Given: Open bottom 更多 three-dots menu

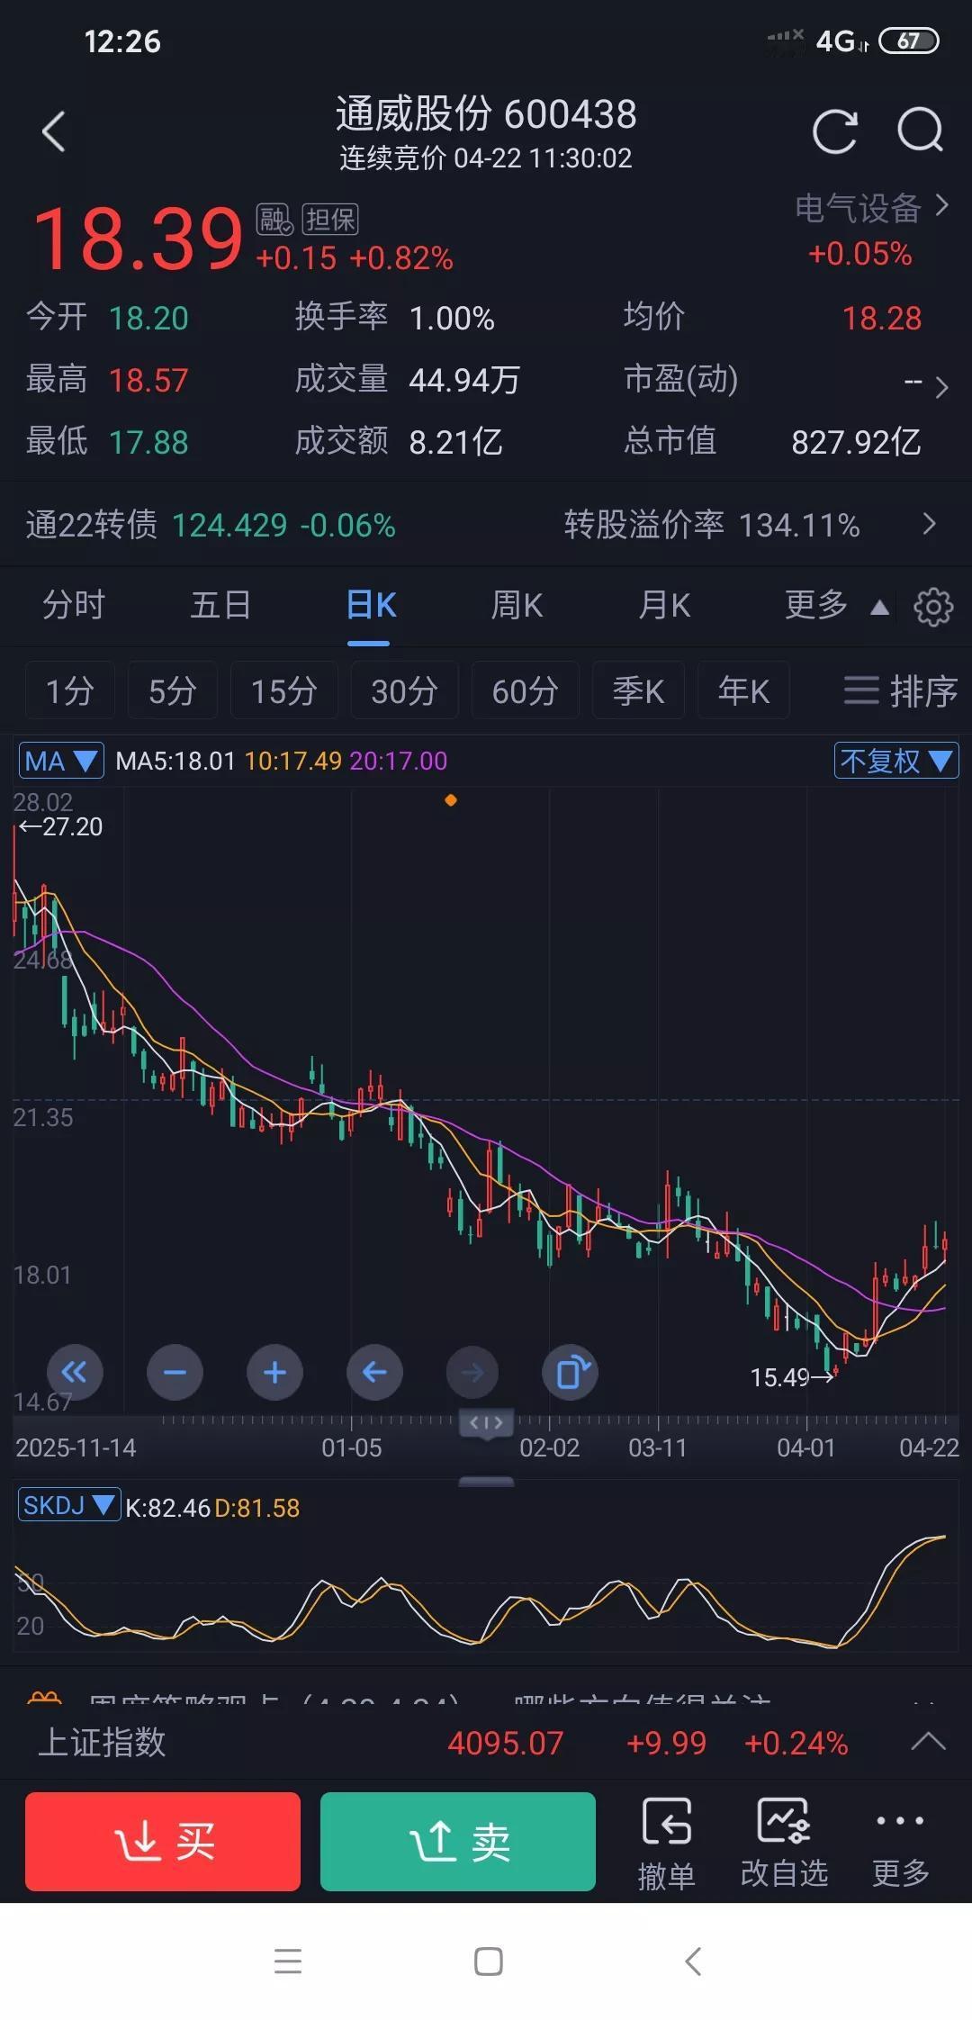Looking at the screenshot, I should point(900,1843).
